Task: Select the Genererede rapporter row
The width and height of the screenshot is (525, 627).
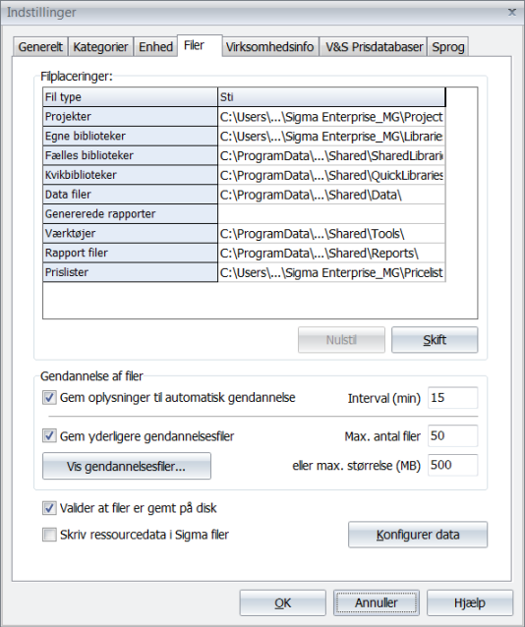Action: (244, 214)
